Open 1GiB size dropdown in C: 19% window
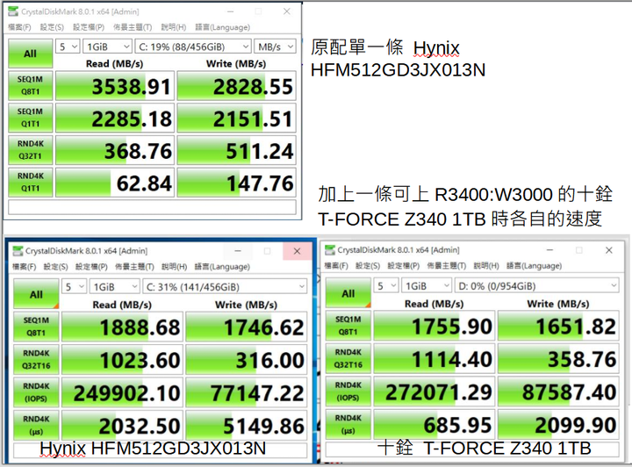This screenshot has height=467, width=632. click(x=107, y=47)
